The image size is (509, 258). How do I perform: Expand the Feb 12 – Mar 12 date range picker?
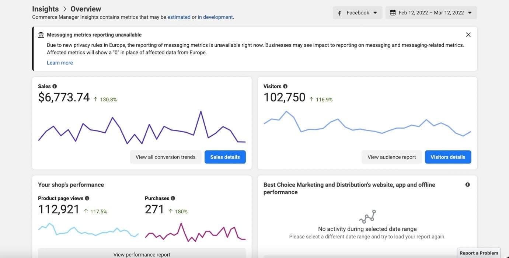pos(431,13)
